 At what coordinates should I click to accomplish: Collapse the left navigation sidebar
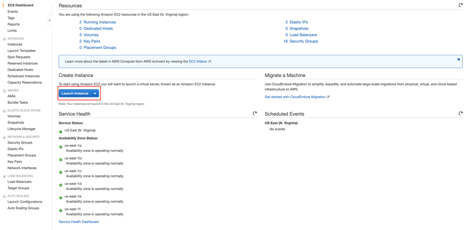(x=49, y=20)
